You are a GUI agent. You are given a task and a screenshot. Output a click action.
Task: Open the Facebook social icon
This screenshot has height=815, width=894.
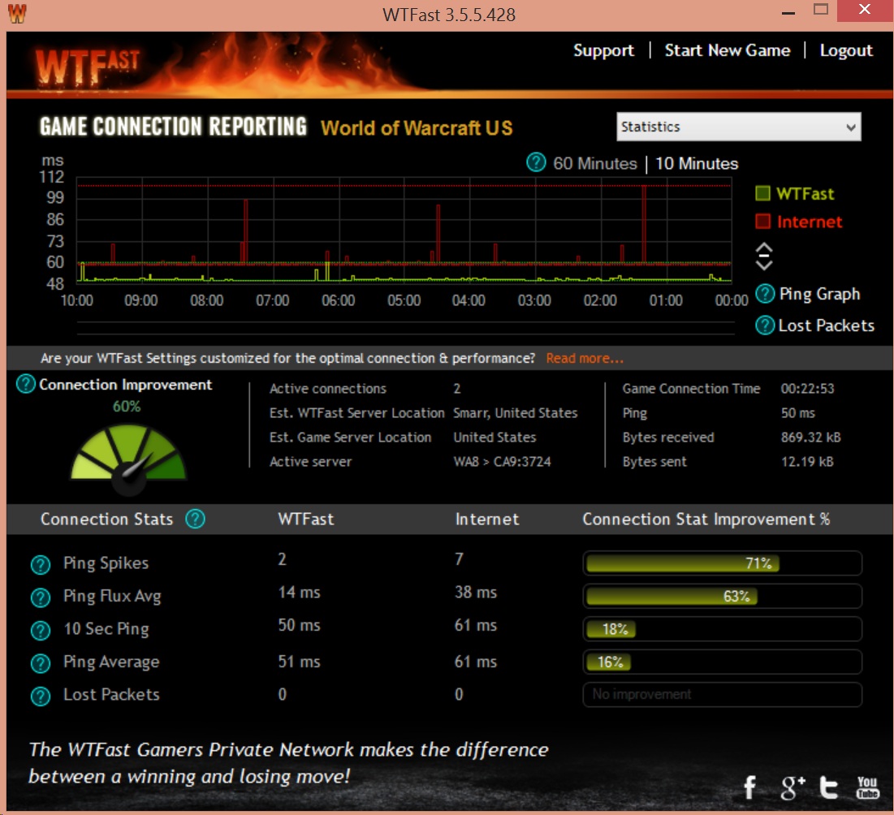750,787
